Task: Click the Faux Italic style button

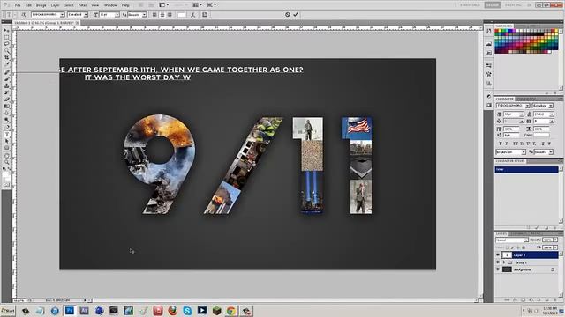Action: pyautogui.click(x=506, y=144)
